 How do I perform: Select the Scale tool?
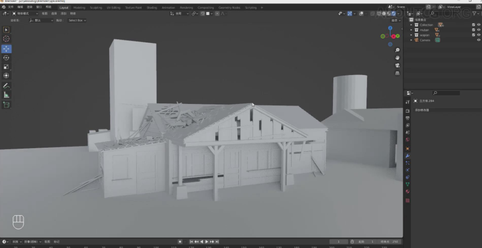coord(6,67)
